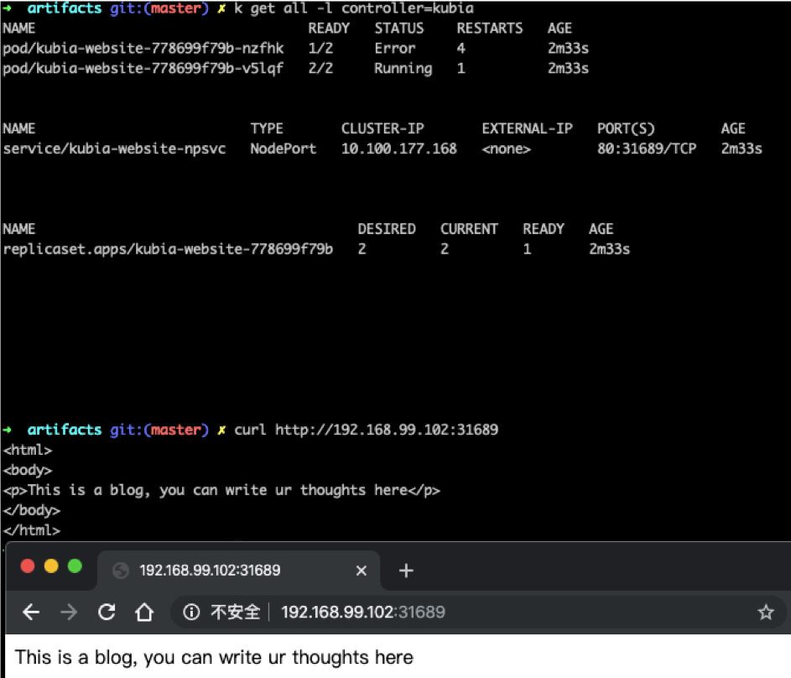791x678 pixels.
Task: Click the browser back arrow
Action: 31,613
